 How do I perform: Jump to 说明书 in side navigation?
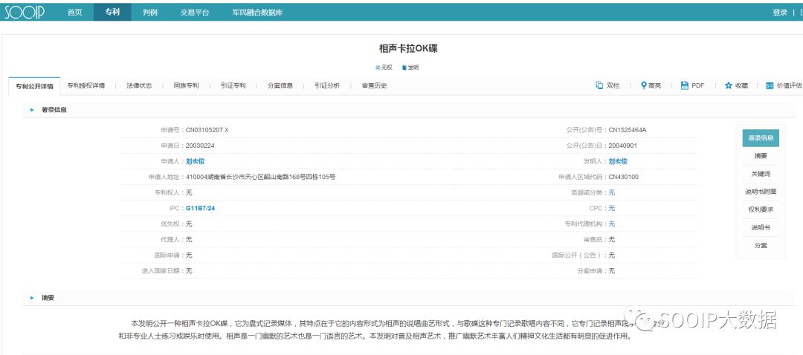[x=761, y=227]
